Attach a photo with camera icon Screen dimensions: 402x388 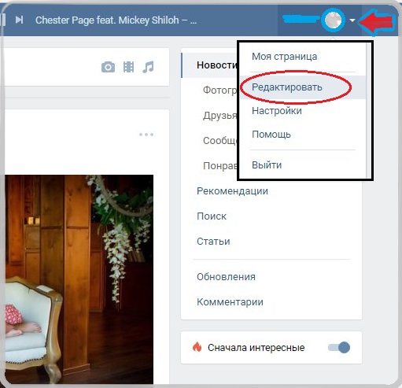(108, 67)
